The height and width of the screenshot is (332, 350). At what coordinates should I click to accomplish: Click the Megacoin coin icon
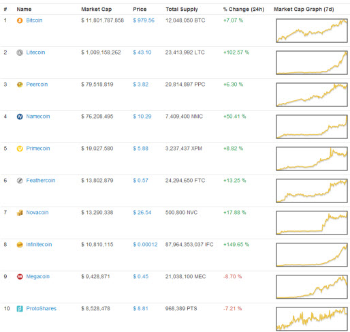pos(20,277)
